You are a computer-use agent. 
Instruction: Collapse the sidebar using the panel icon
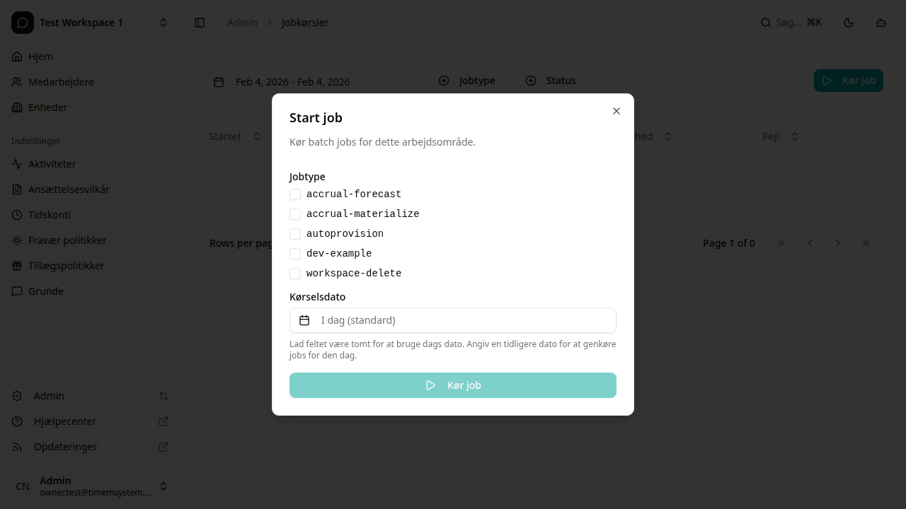tap(200, 22)
